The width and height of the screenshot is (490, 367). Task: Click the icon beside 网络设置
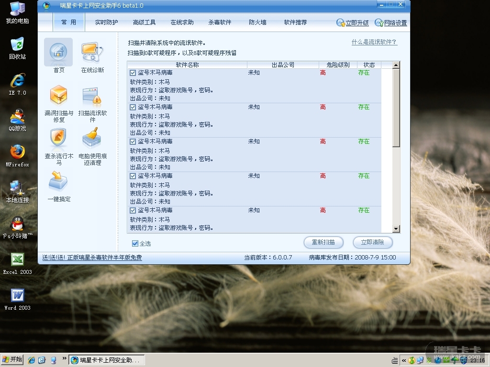click(x=379, y=23)
